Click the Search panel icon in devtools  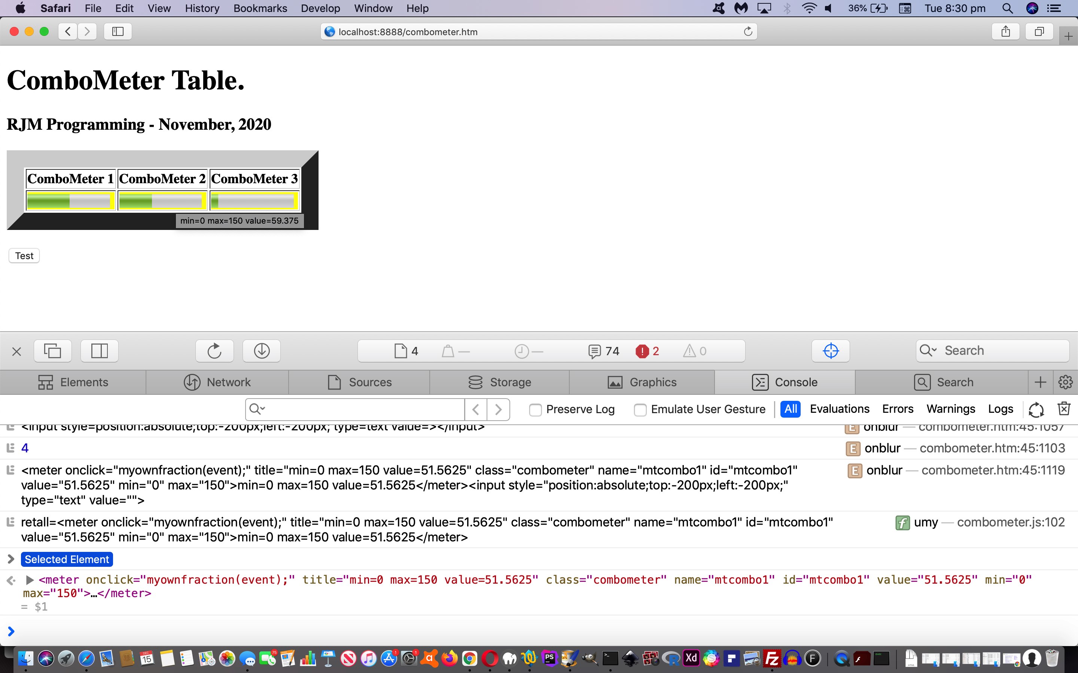pos(944,381)
